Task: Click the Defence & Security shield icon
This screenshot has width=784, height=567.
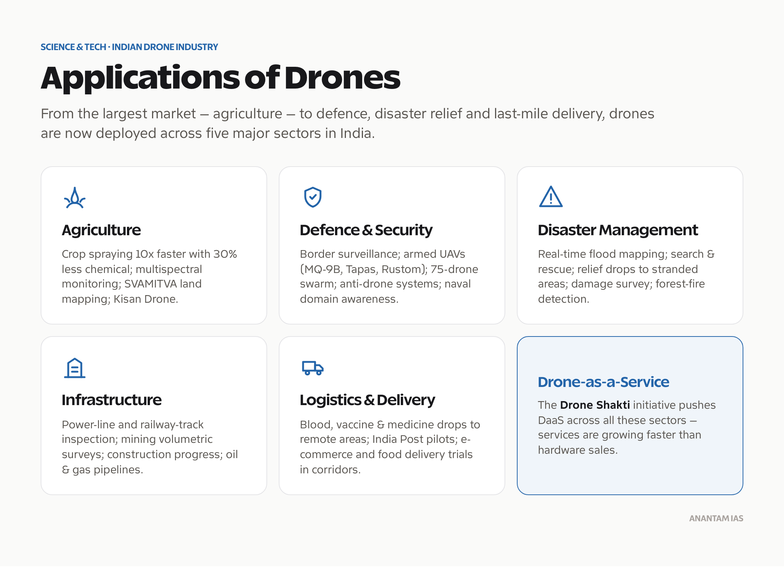Action: tap(313, 197)
